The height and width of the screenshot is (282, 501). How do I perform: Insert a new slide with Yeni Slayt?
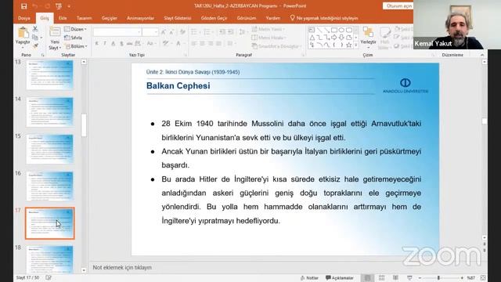tap(55, 38)
